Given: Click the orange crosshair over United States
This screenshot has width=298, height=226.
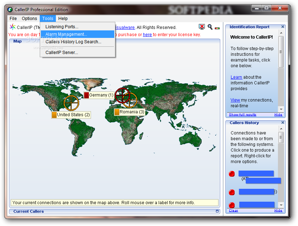Looking at the screenshot, I should (x=71, y=103).
